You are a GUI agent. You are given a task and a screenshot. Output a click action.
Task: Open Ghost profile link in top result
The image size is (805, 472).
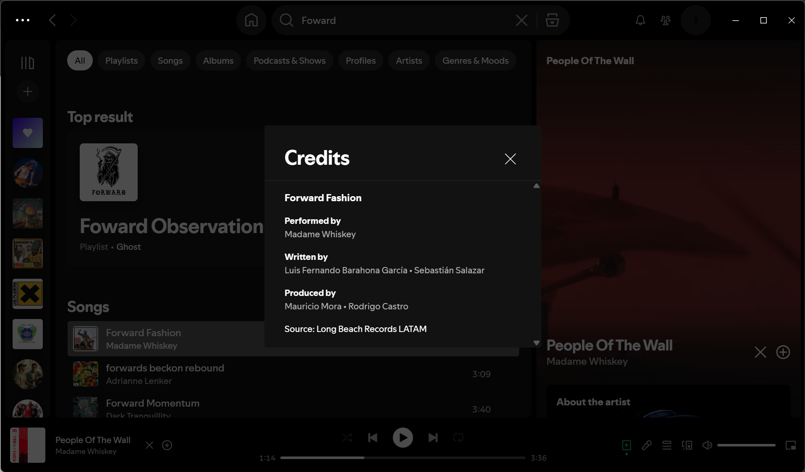(128, 247)
